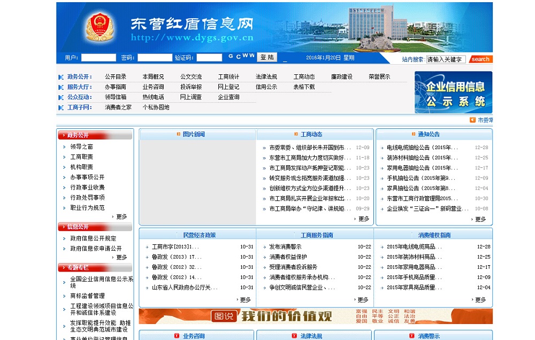535x340 pixels.
Task: Open 投诉举报 menu item
Action: (x=191, y=87)
